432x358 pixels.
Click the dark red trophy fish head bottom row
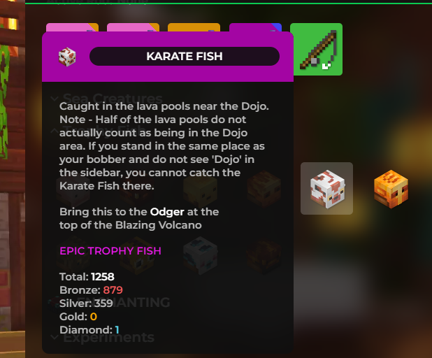(x=264, y=256)
